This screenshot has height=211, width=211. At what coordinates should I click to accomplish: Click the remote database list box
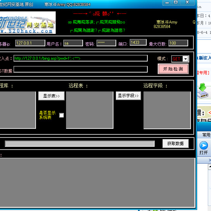[x=18, y=110]
